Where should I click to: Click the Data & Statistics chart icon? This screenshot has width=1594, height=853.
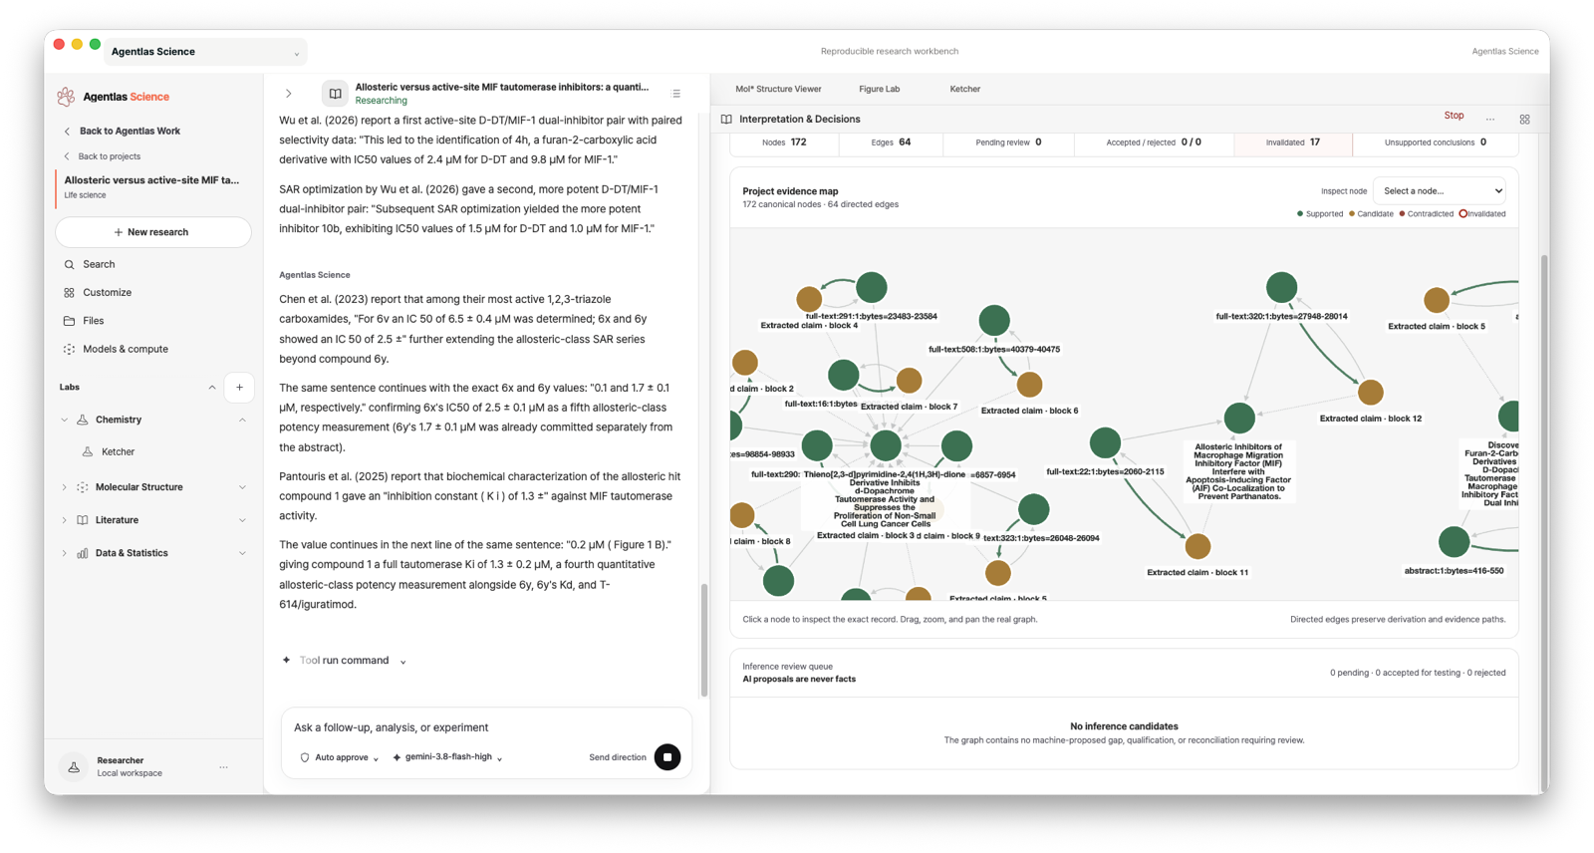point(83,553)
